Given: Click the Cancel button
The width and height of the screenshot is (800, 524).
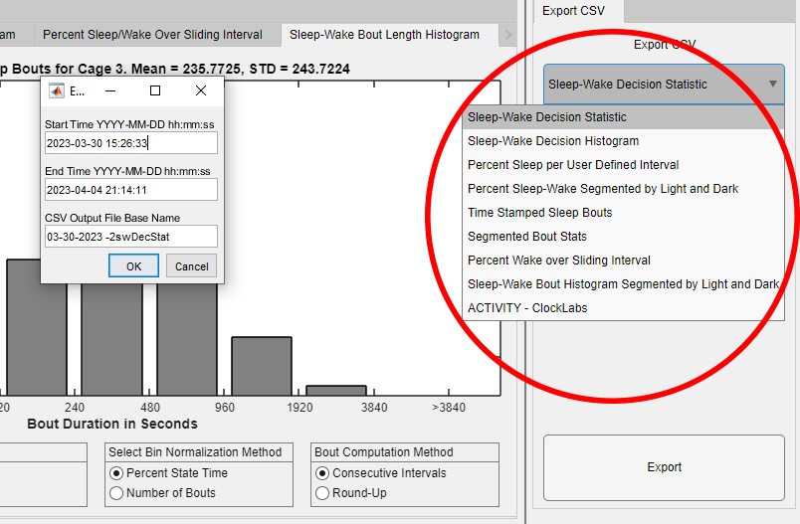Looking at the screenshot, I should pos(192,266).
